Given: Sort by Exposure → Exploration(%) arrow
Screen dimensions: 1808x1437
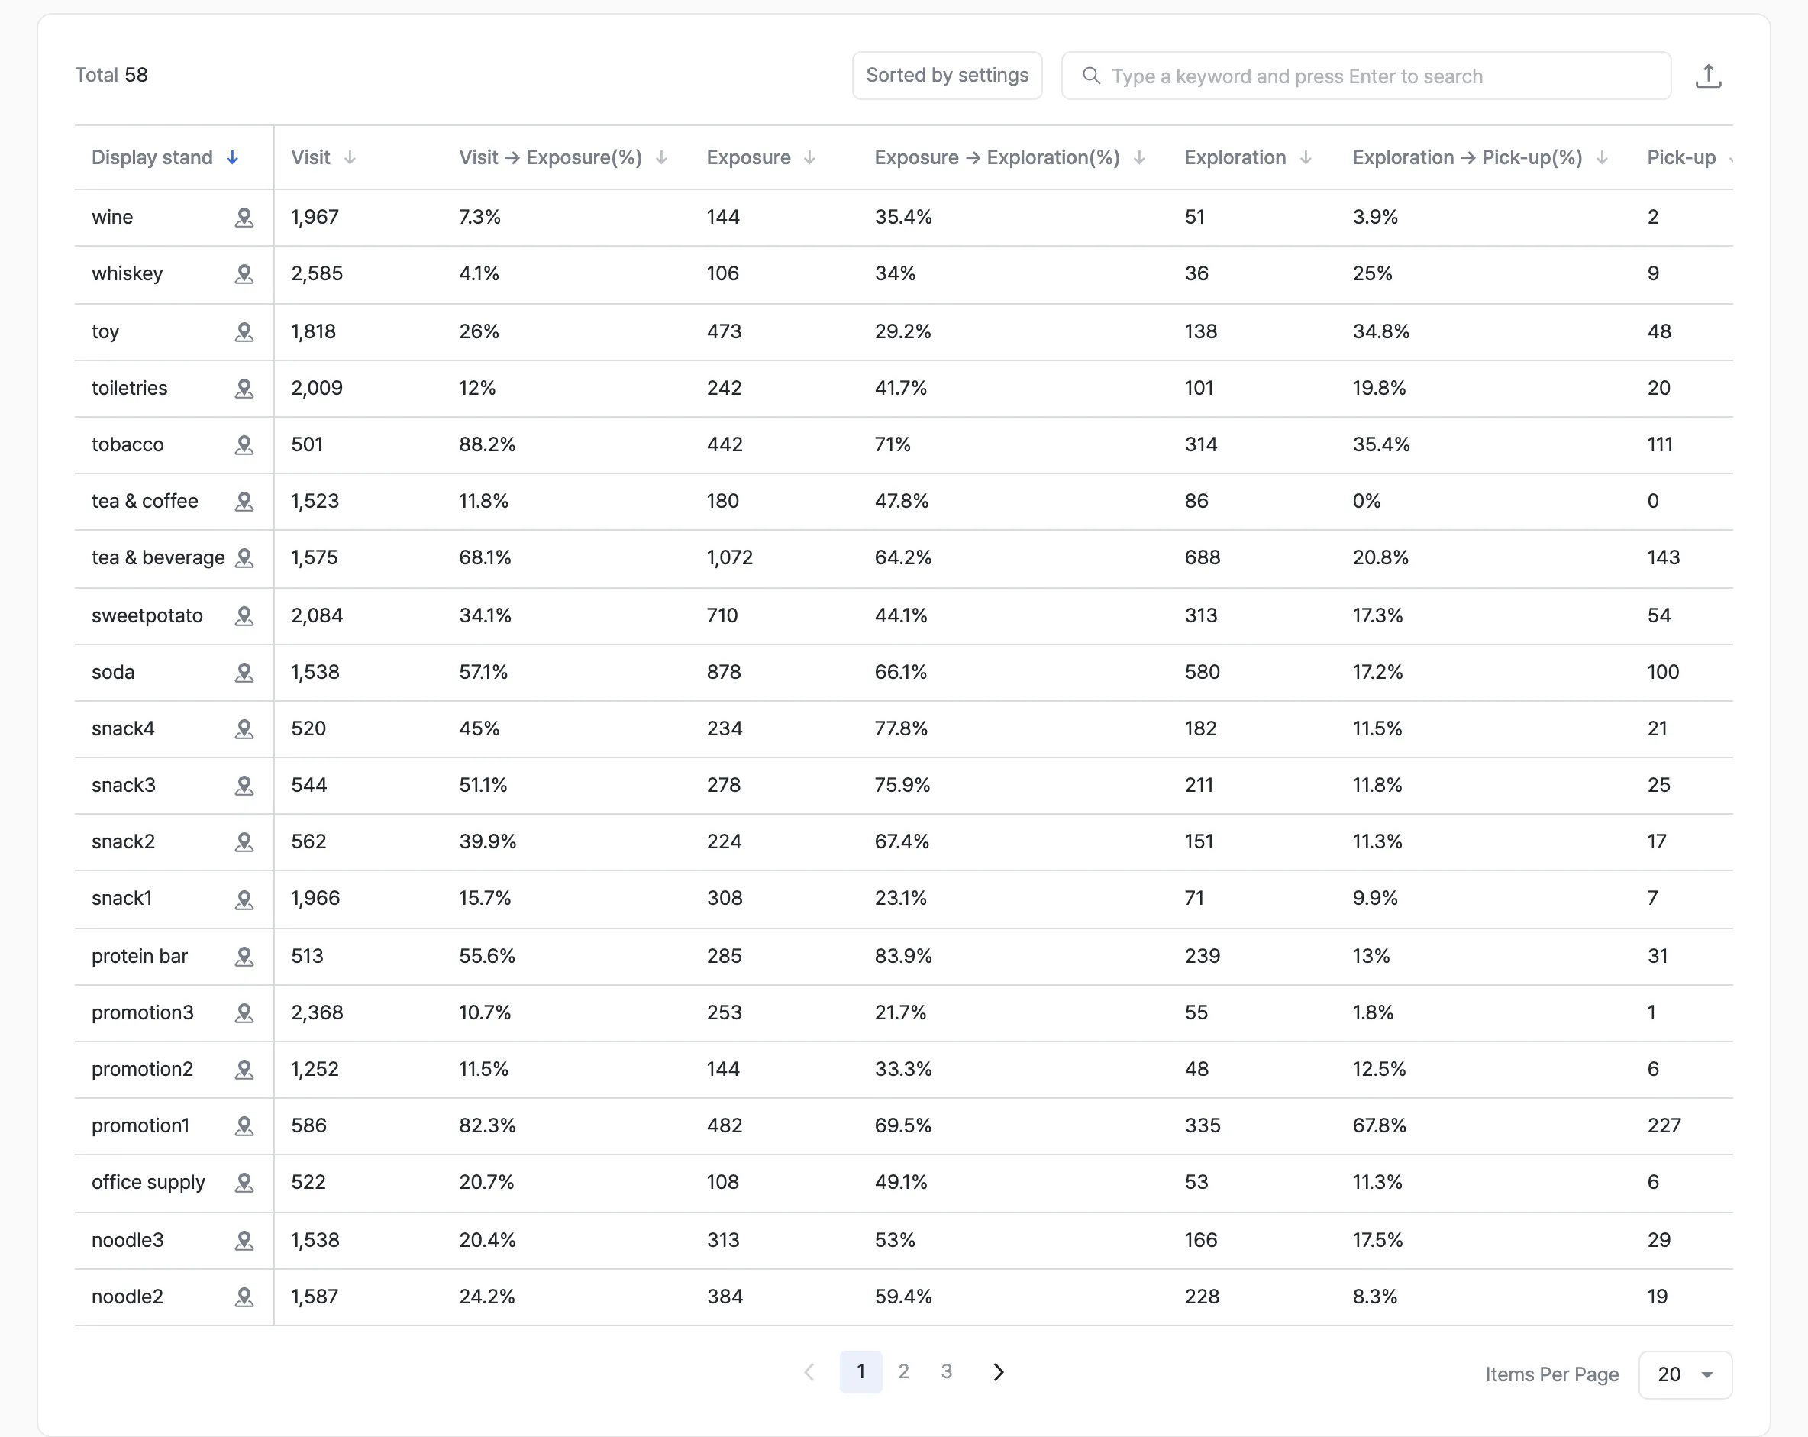Looking at the screenshot, I should pyautogui.click(x=1139, y=157).
